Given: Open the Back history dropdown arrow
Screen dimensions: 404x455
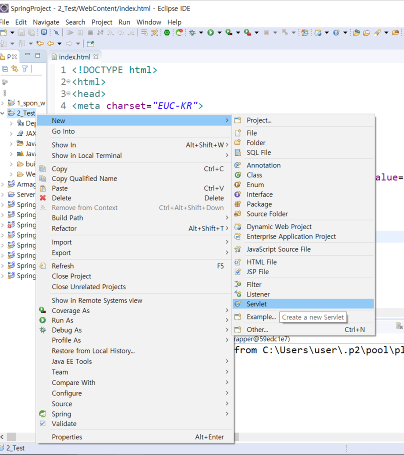Looking at the screenshot, I should click(x=60, y=44).
